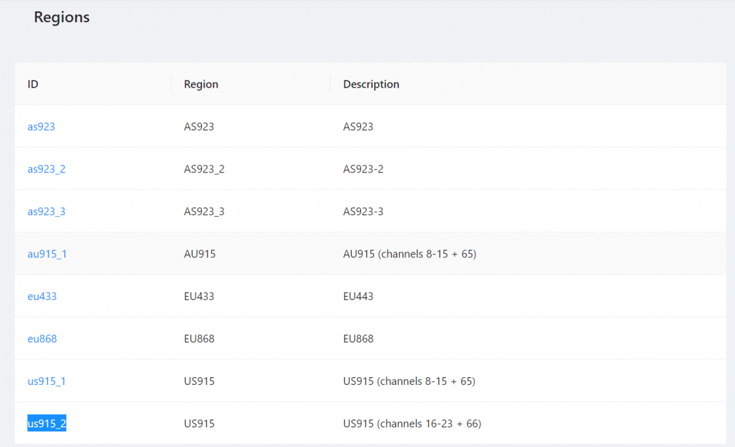Open the as923_2 region link
Image resolution: width=735 pixels, height=447 pixels.
tap(46, 168)
